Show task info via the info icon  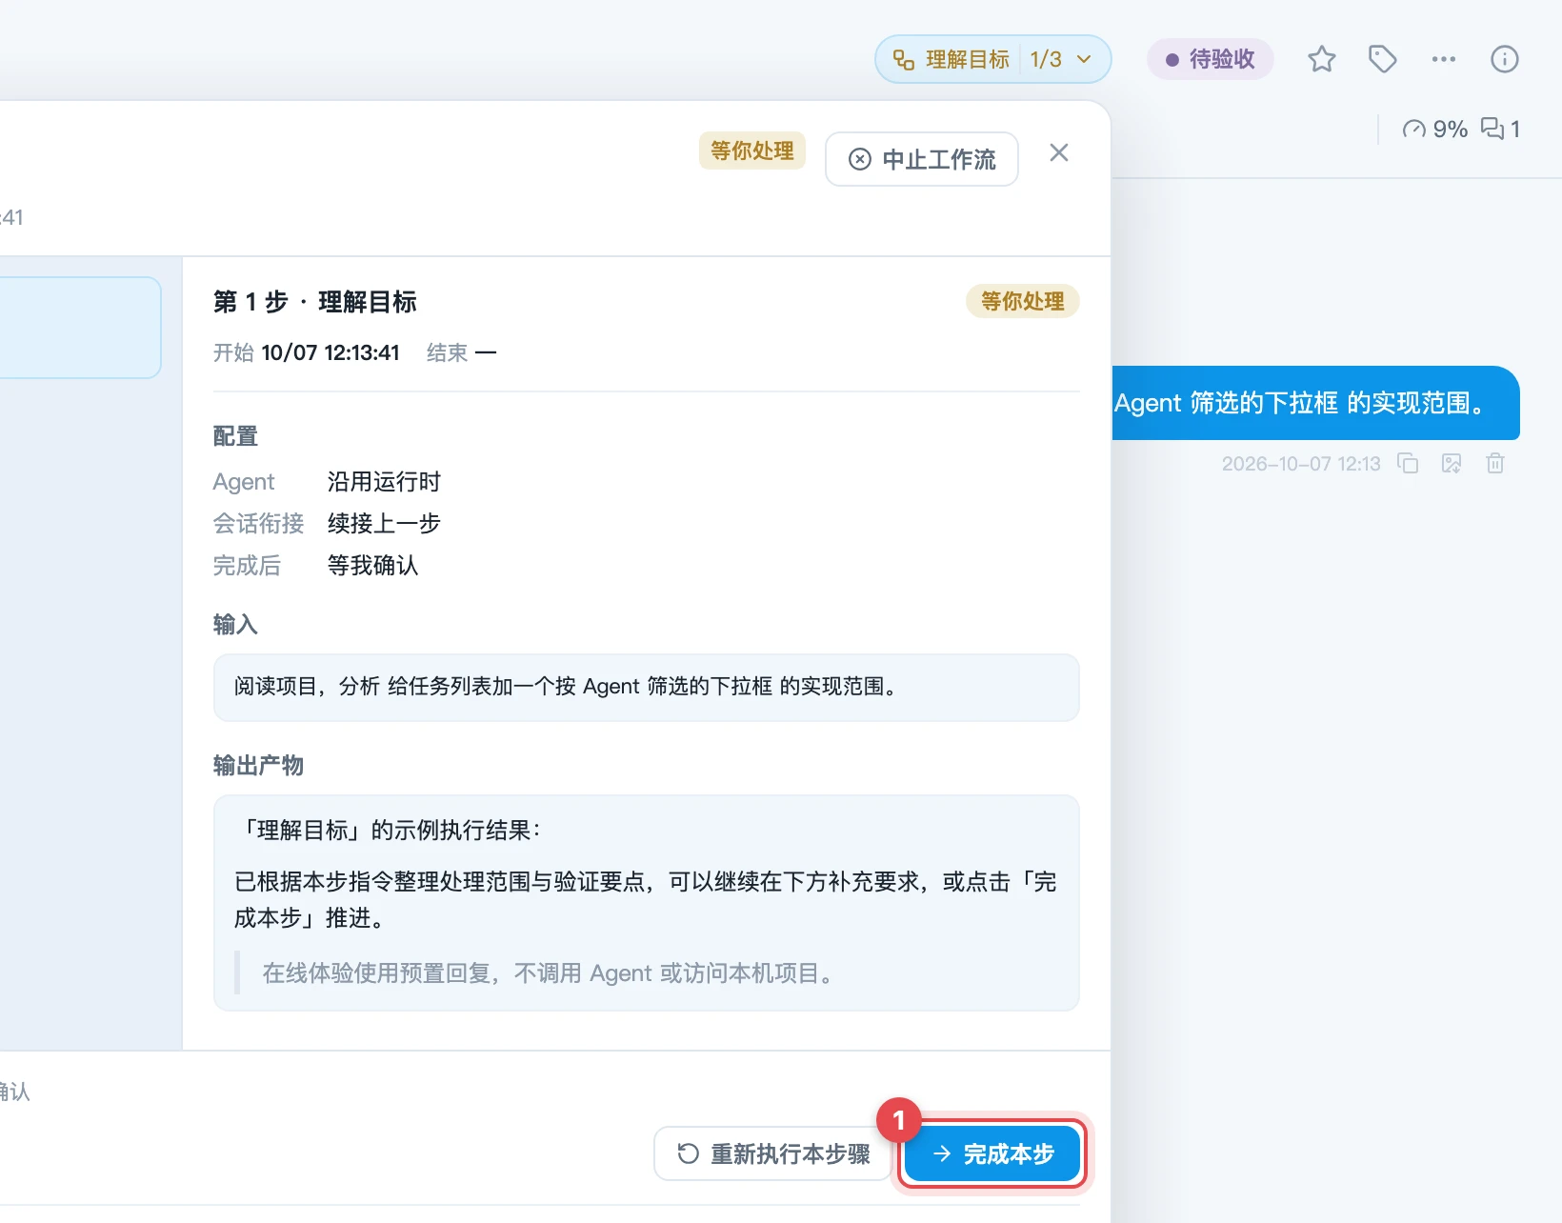point(1504,59)
